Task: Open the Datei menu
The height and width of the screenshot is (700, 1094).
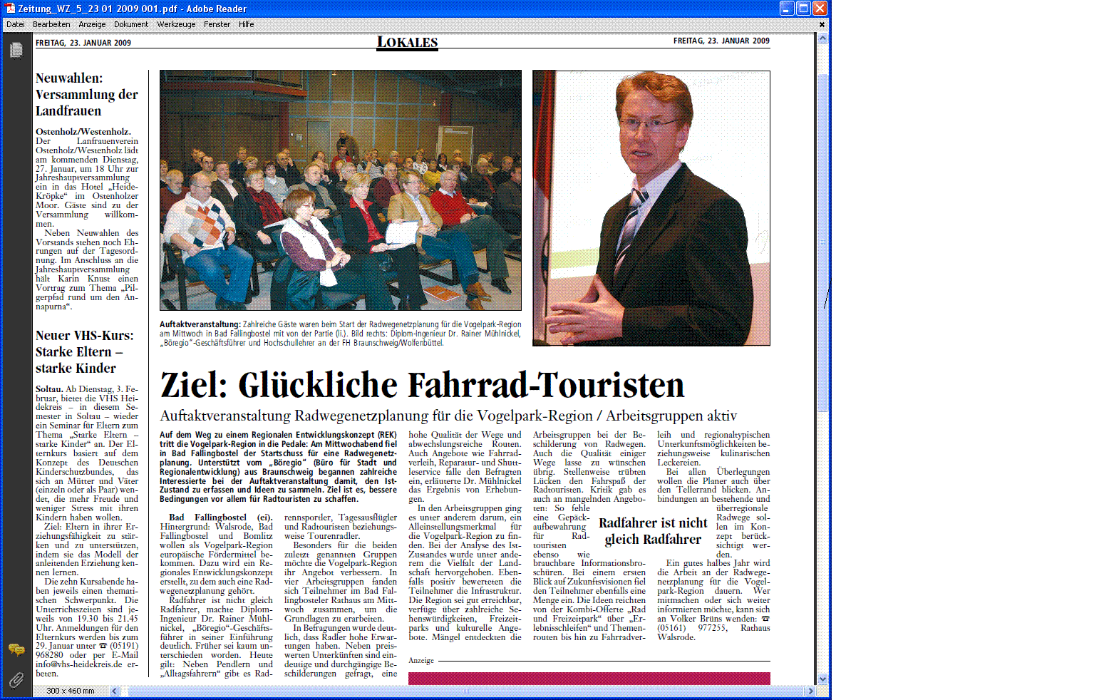Action: [x=16, y=24]
